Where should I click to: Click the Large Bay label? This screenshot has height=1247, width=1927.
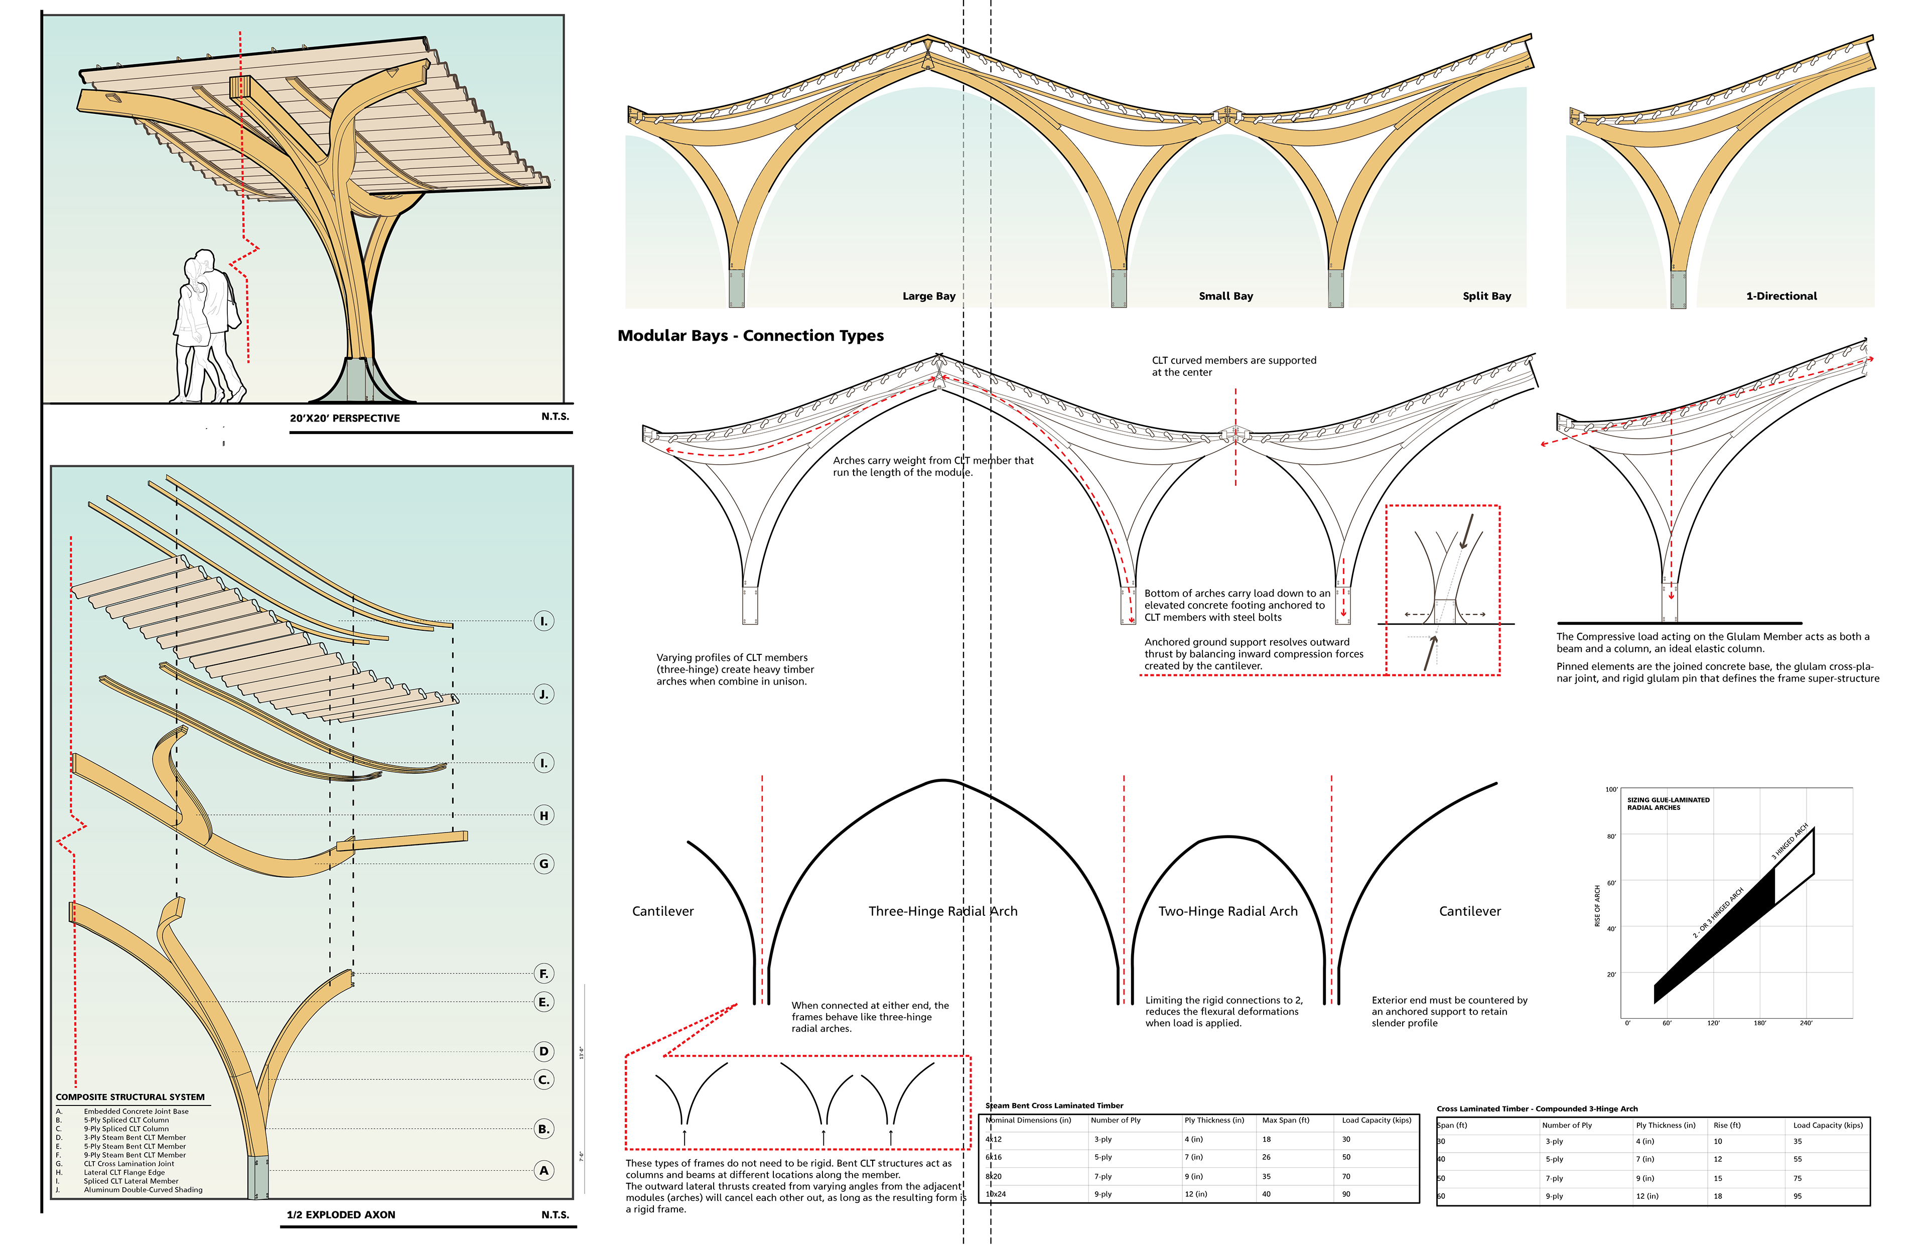(929, 297)
